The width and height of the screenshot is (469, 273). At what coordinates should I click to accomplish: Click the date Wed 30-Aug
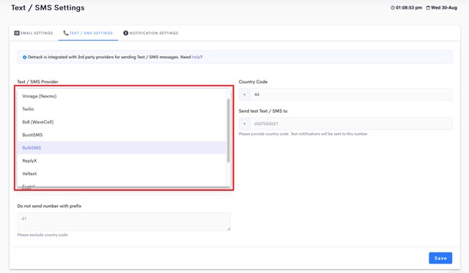click(444, 8)
